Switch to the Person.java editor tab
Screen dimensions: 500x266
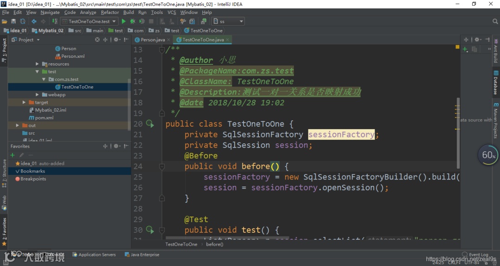pyautogui.click(x=152, y=40)
